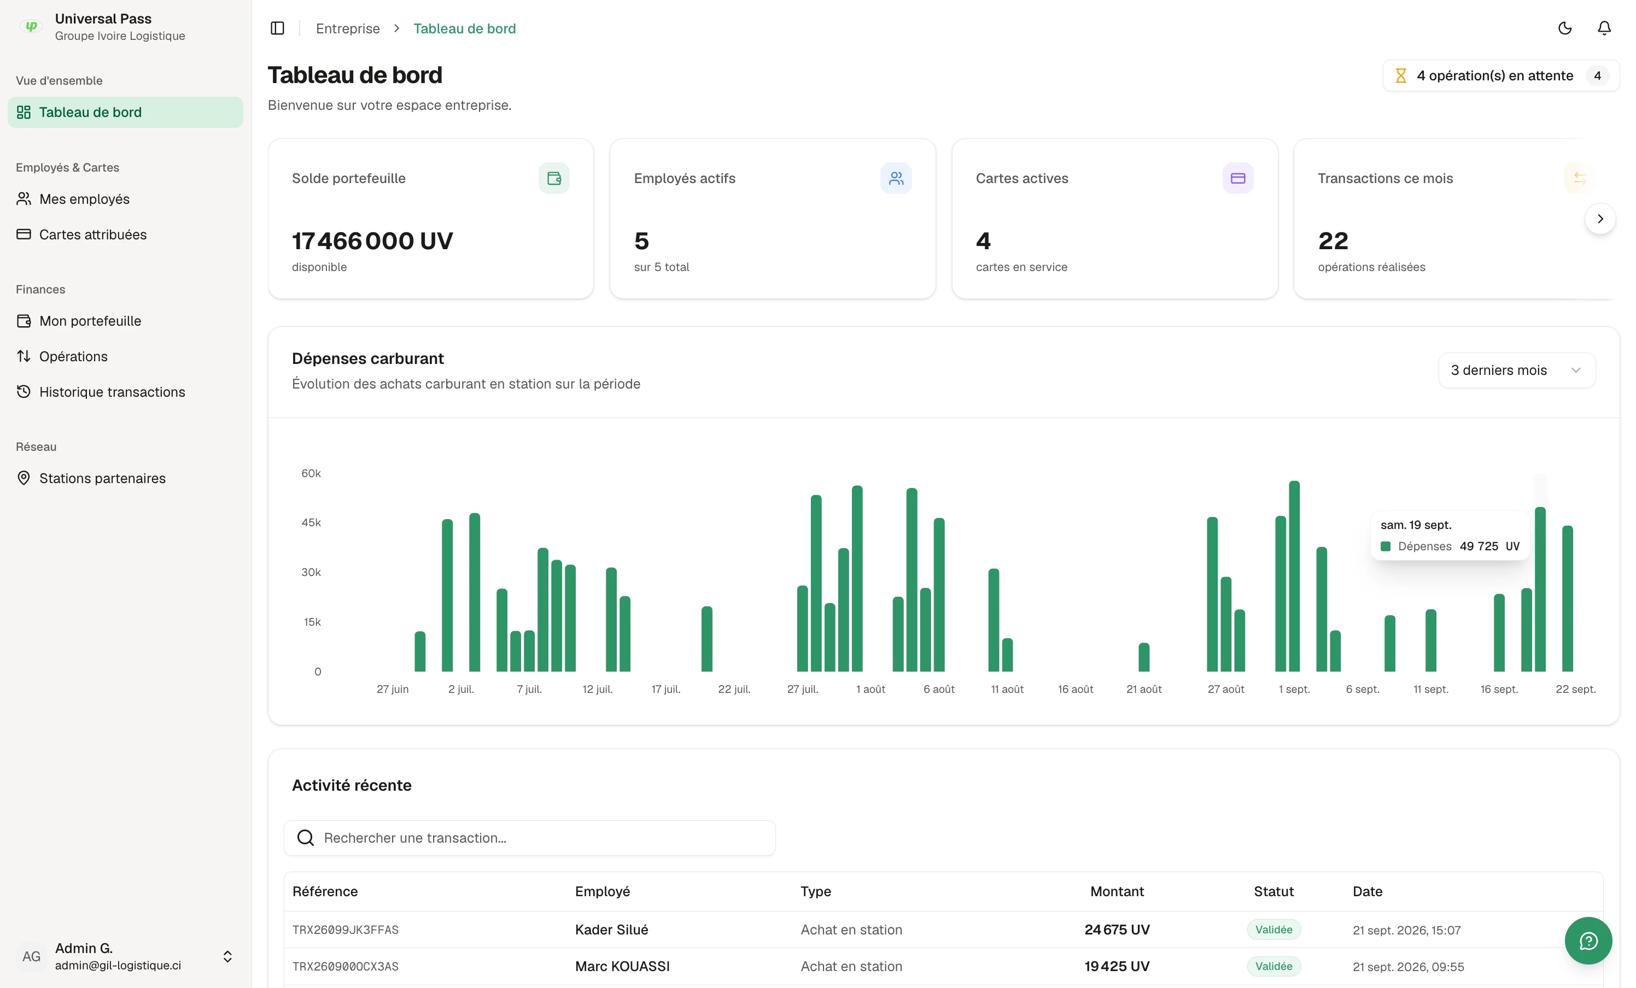This screenshot has width=1636, height=988.
Task: Click the Entreprise breadcrumb link
Action: coord(348,28)
